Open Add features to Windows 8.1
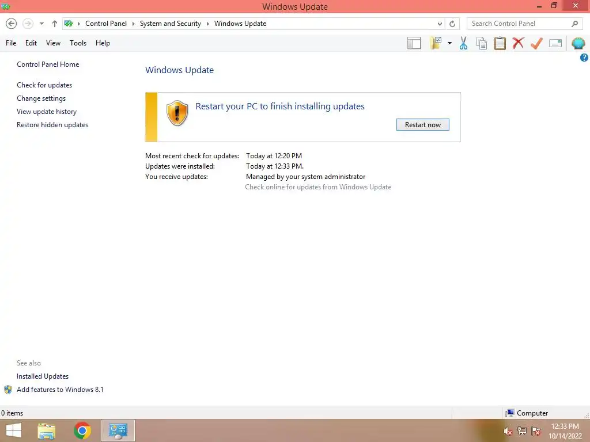The height and width of the screenshot is (442, 590). [60, 390]
